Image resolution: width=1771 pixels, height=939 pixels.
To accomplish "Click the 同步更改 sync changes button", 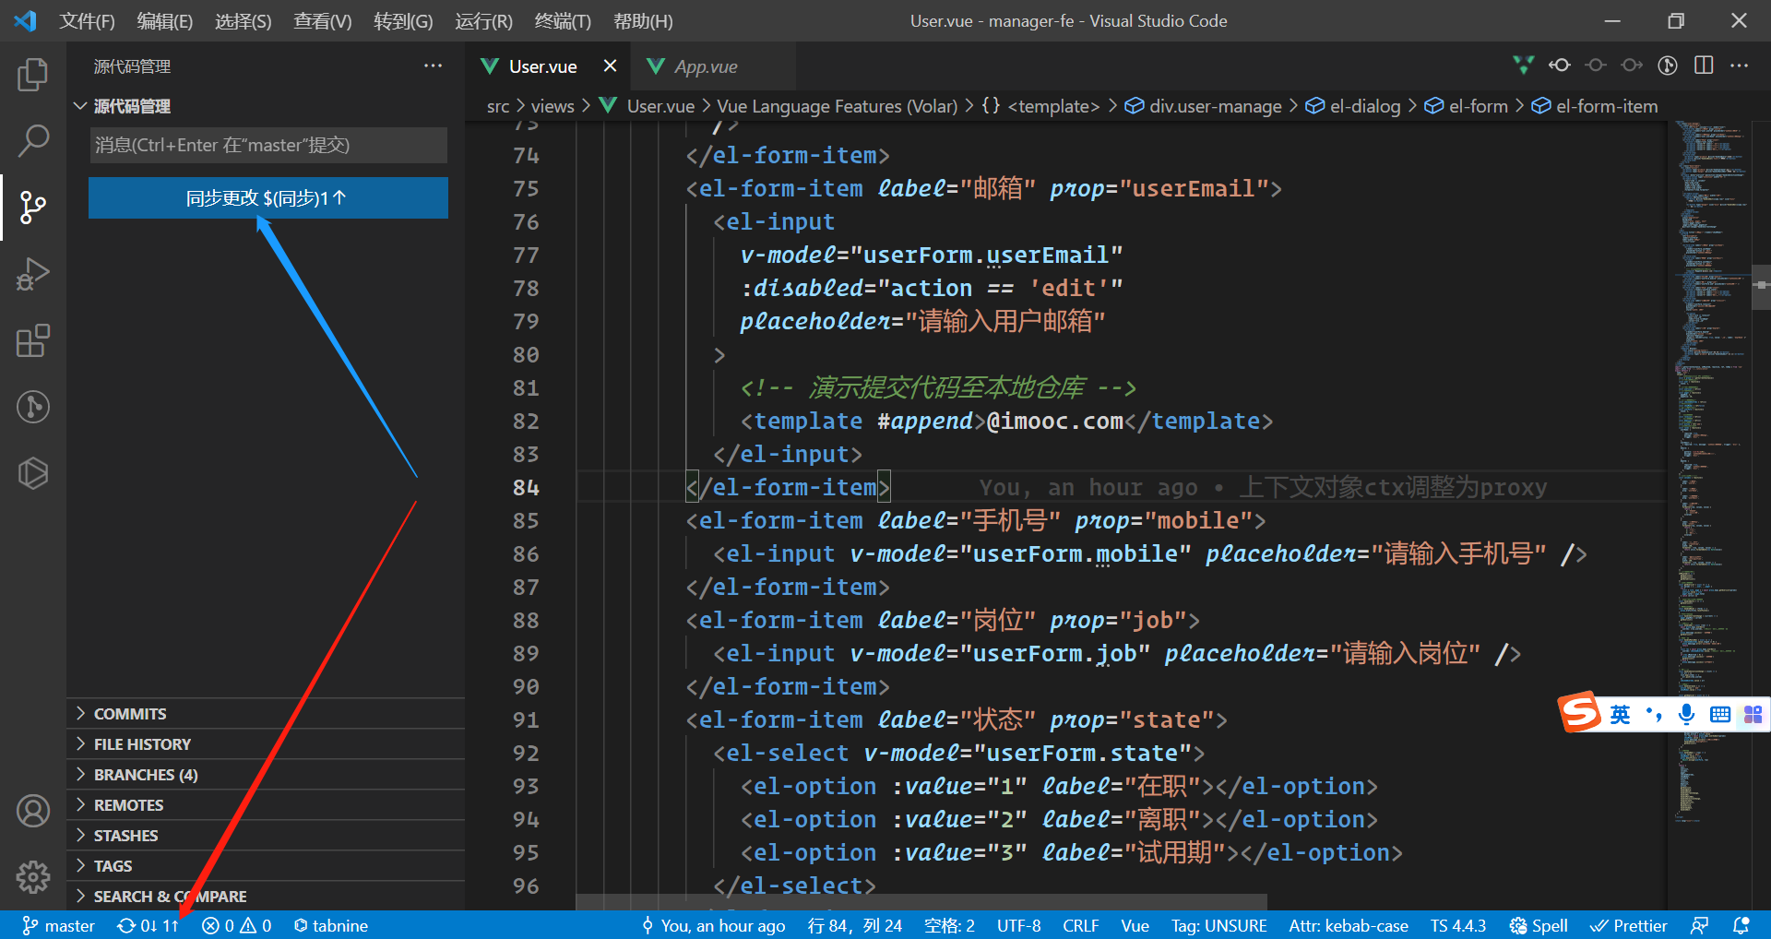I will pos(267,198).
